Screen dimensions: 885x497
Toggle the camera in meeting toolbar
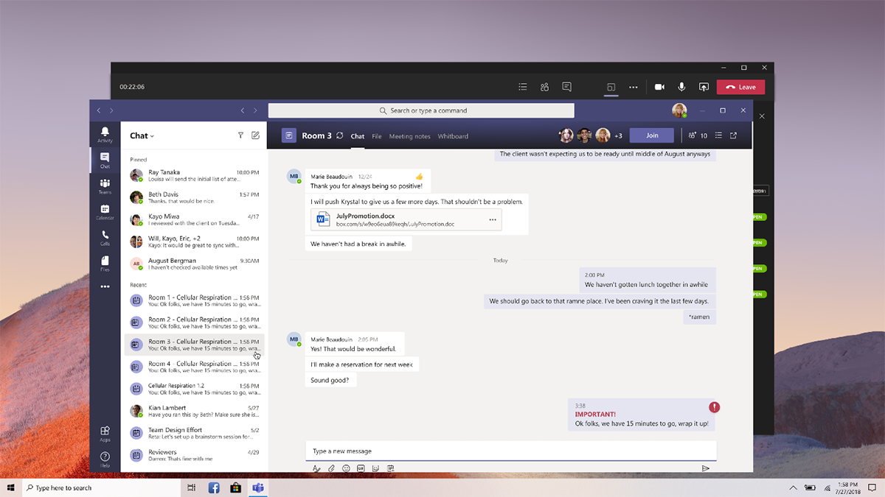tap(659, 87)
